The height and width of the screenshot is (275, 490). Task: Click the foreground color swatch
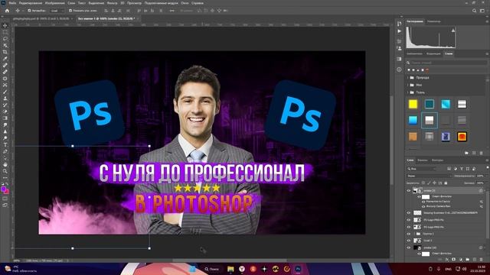tap(3, 189)
